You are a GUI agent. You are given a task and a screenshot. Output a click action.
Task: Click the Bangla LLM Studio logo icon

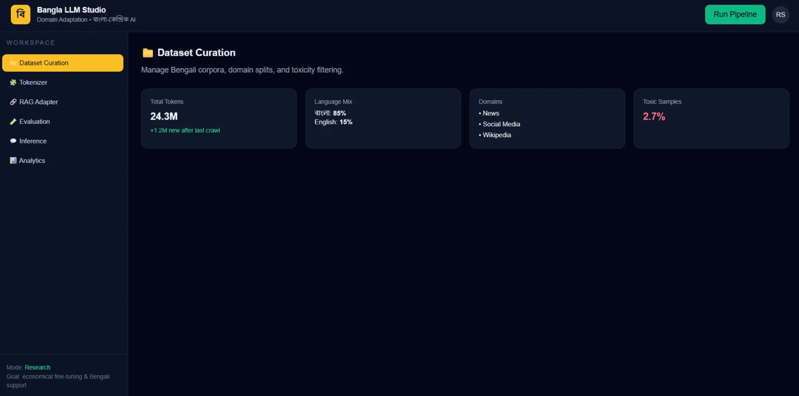click(21, 15)
